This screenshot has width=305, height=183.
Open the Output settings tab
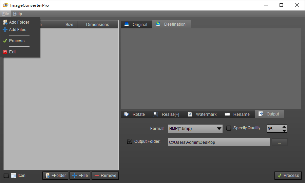269,114
